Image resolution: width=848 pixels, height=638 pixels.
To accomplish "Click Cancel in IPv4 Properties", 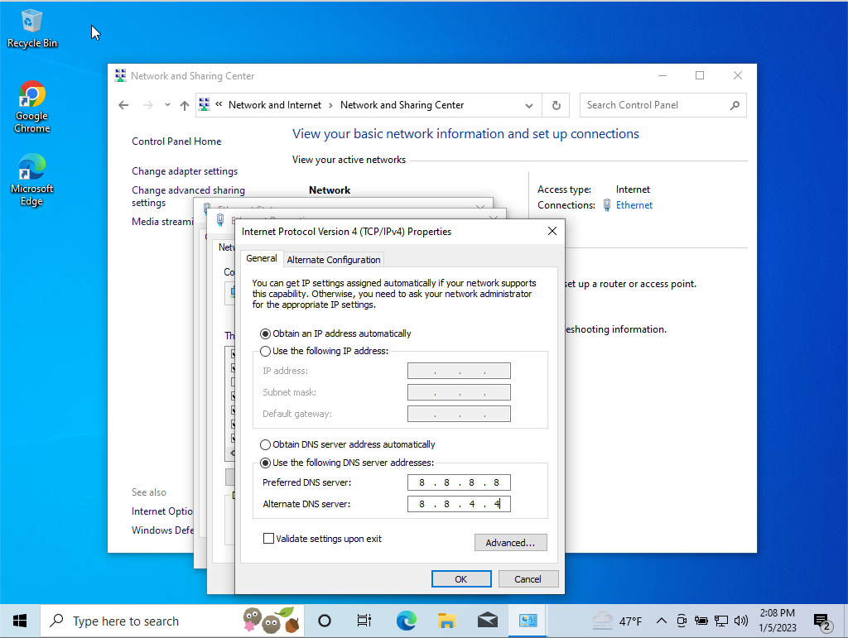I will [528, 579].
